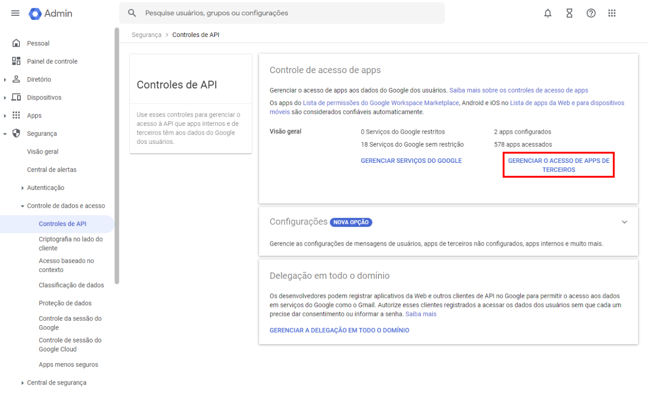Open Controle de sessão do Google Cloud
The height and width of the screenshot is (397, 648).
coord(70,345)
